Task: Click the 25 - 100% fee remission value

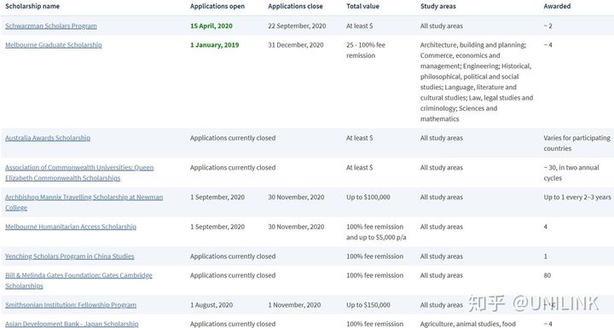Action: [x=366, y=50]
